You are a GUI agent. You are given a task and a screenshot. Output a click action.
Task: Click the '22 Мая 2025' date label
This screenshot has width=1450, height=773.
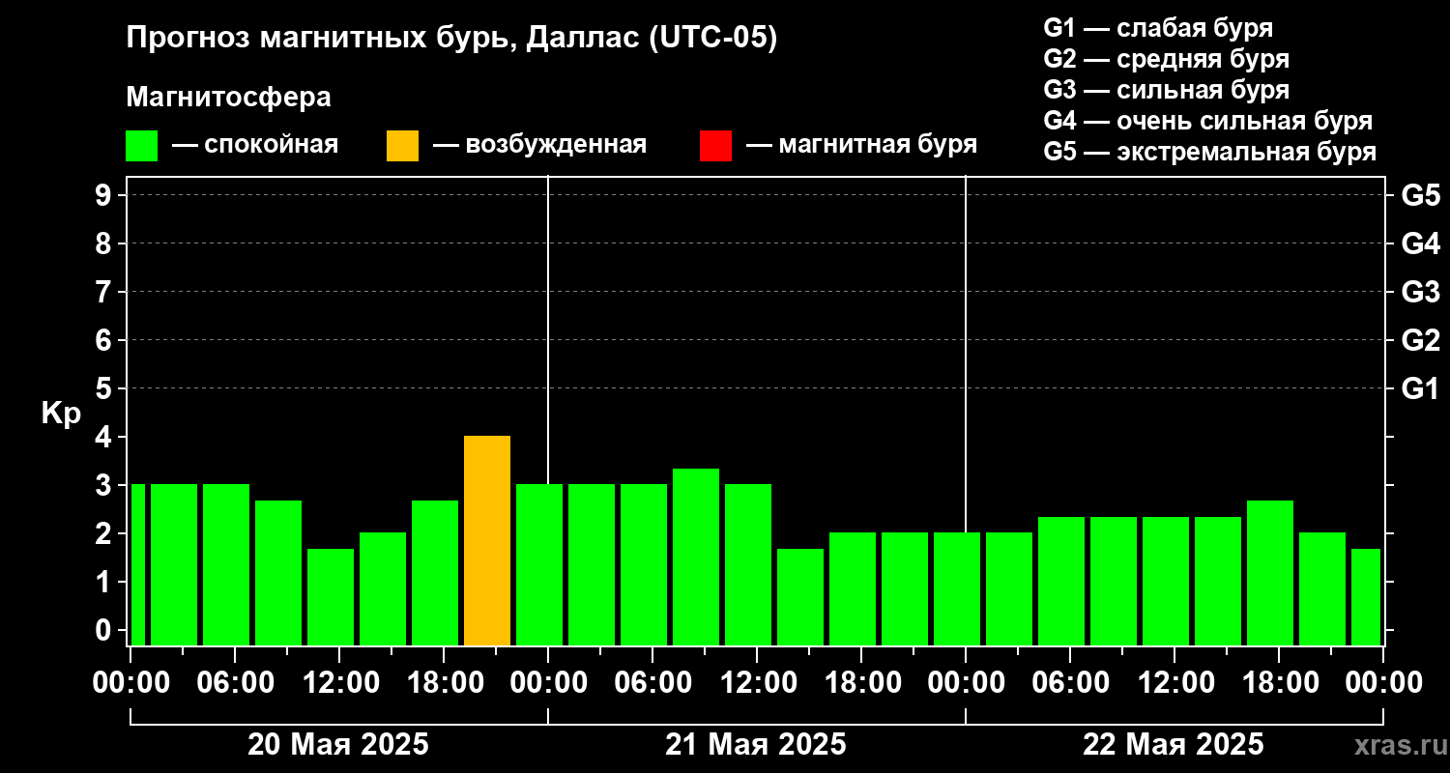tap(1174, 744)
